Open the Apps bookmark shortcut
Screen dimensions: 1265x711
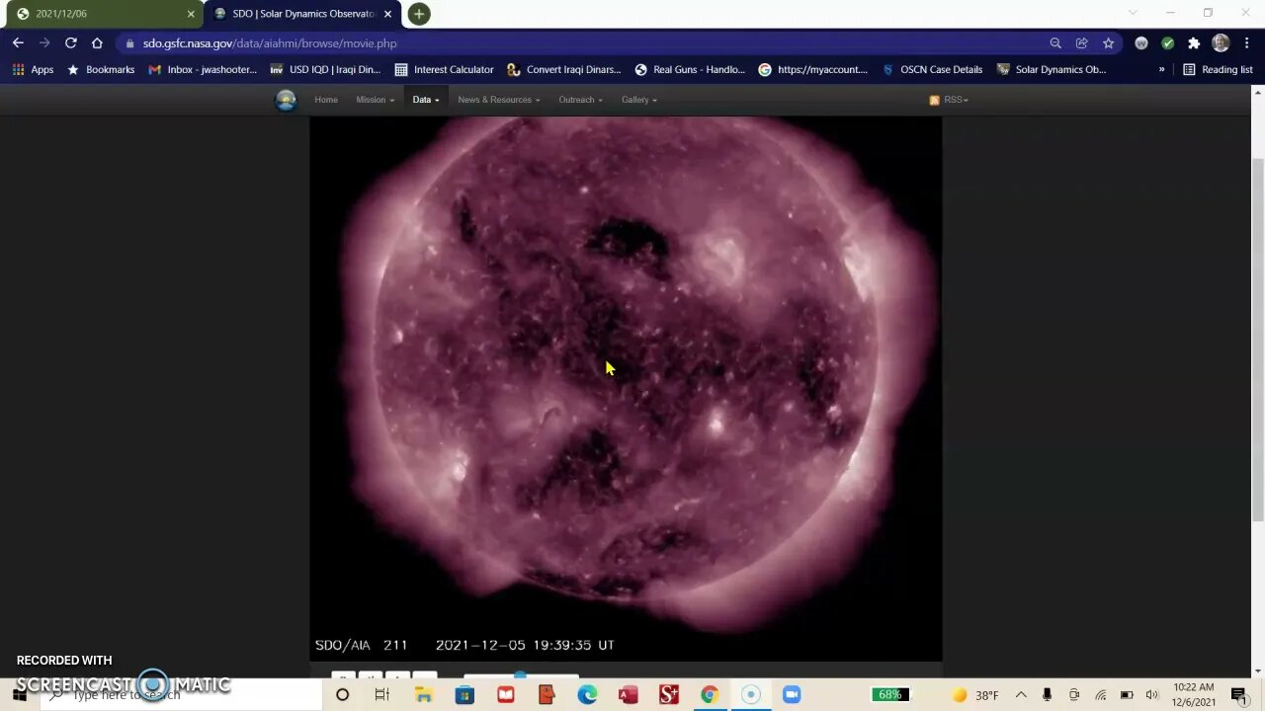[x=34, y=70]
